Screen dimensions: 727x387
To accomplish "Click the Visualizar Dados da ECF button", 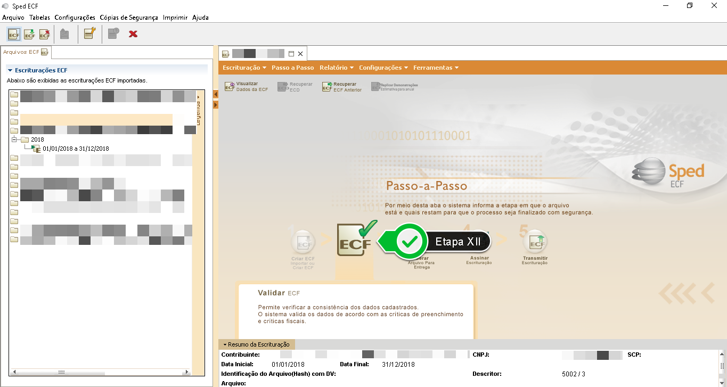I will pyautogui.click(x=246, y=87).
